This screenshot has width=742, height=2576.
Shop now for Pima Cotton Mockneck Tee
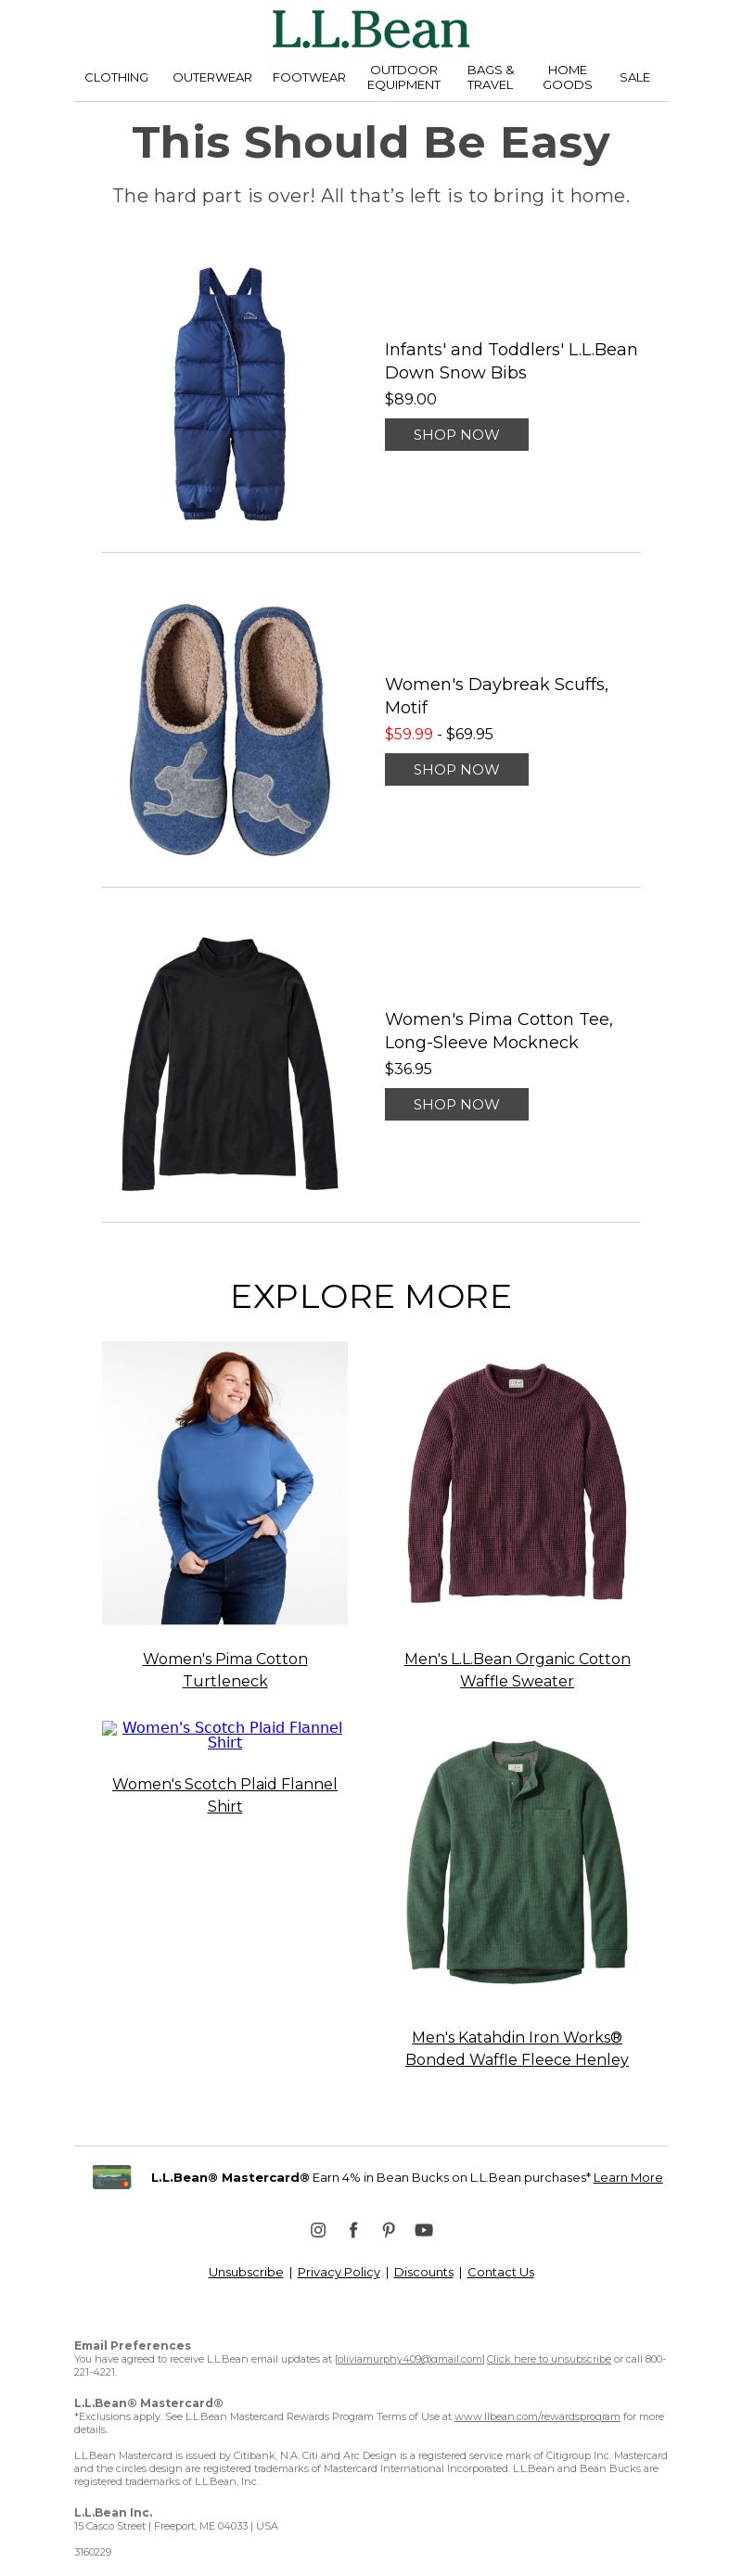tap(456, 1104)
